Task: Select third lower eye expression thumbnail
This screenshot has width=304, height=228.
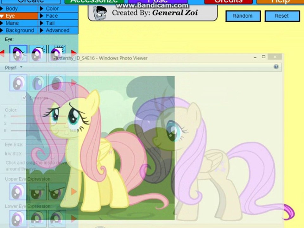Action: coord(57,219)
